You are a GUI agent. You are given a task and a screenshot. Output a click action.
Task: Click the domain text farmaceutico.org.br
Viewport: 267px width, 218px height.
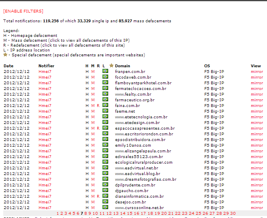click(135, 100)
